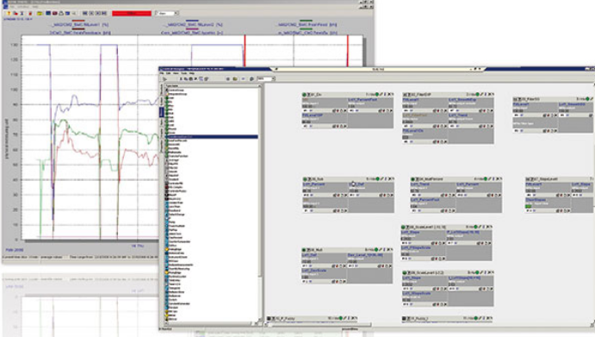595x337 pixels.
Task: Click the run arrow in designer toolbar
Action: click(x=165, y=79)
